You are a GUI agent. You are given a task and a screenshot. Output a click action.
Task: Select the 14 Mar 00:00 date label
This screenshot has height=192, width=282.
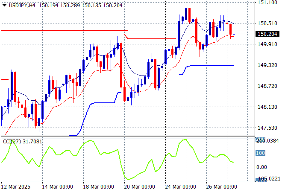click(57, 187)
